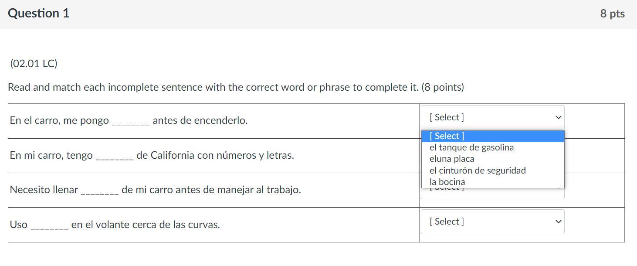Open the dropdown for the 'me pongo' sentence
This screenshot has width=637, height=266.
(x=491, y=117)
